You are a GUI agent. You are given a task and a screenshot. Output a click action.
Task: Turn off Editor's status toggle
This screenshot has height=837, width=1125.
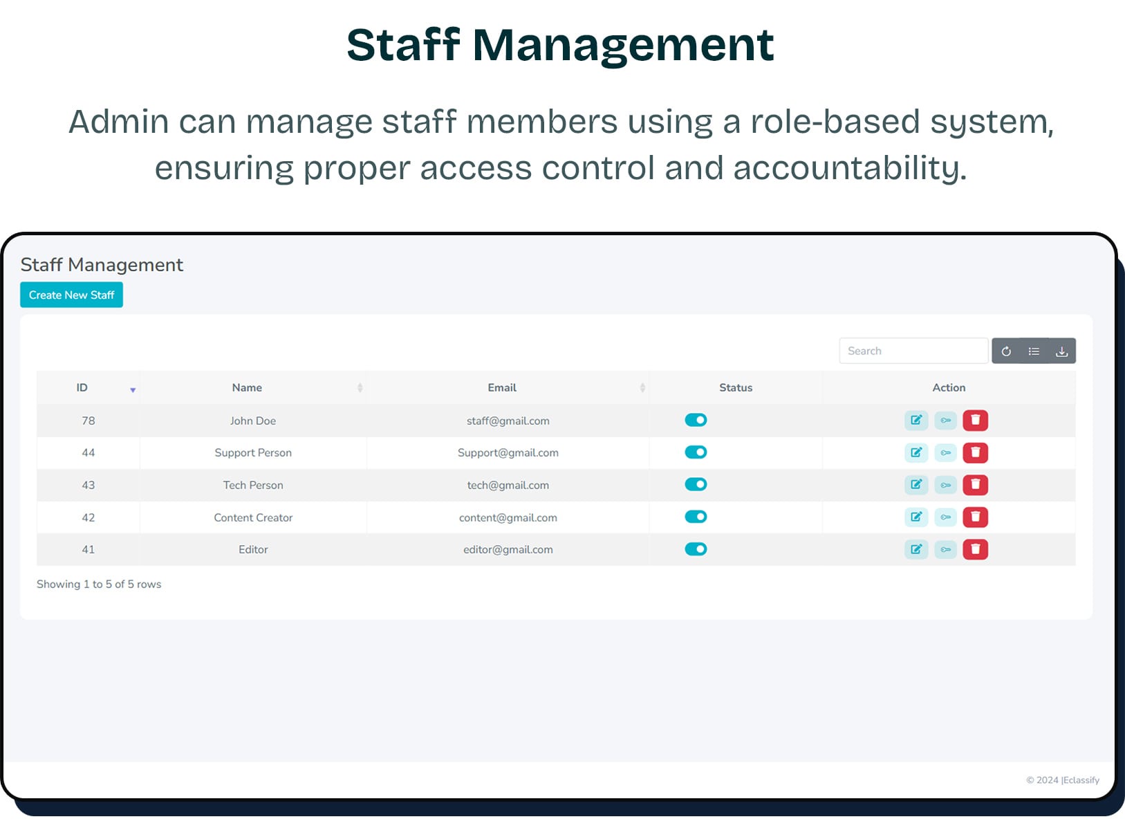tap(696, 549)
